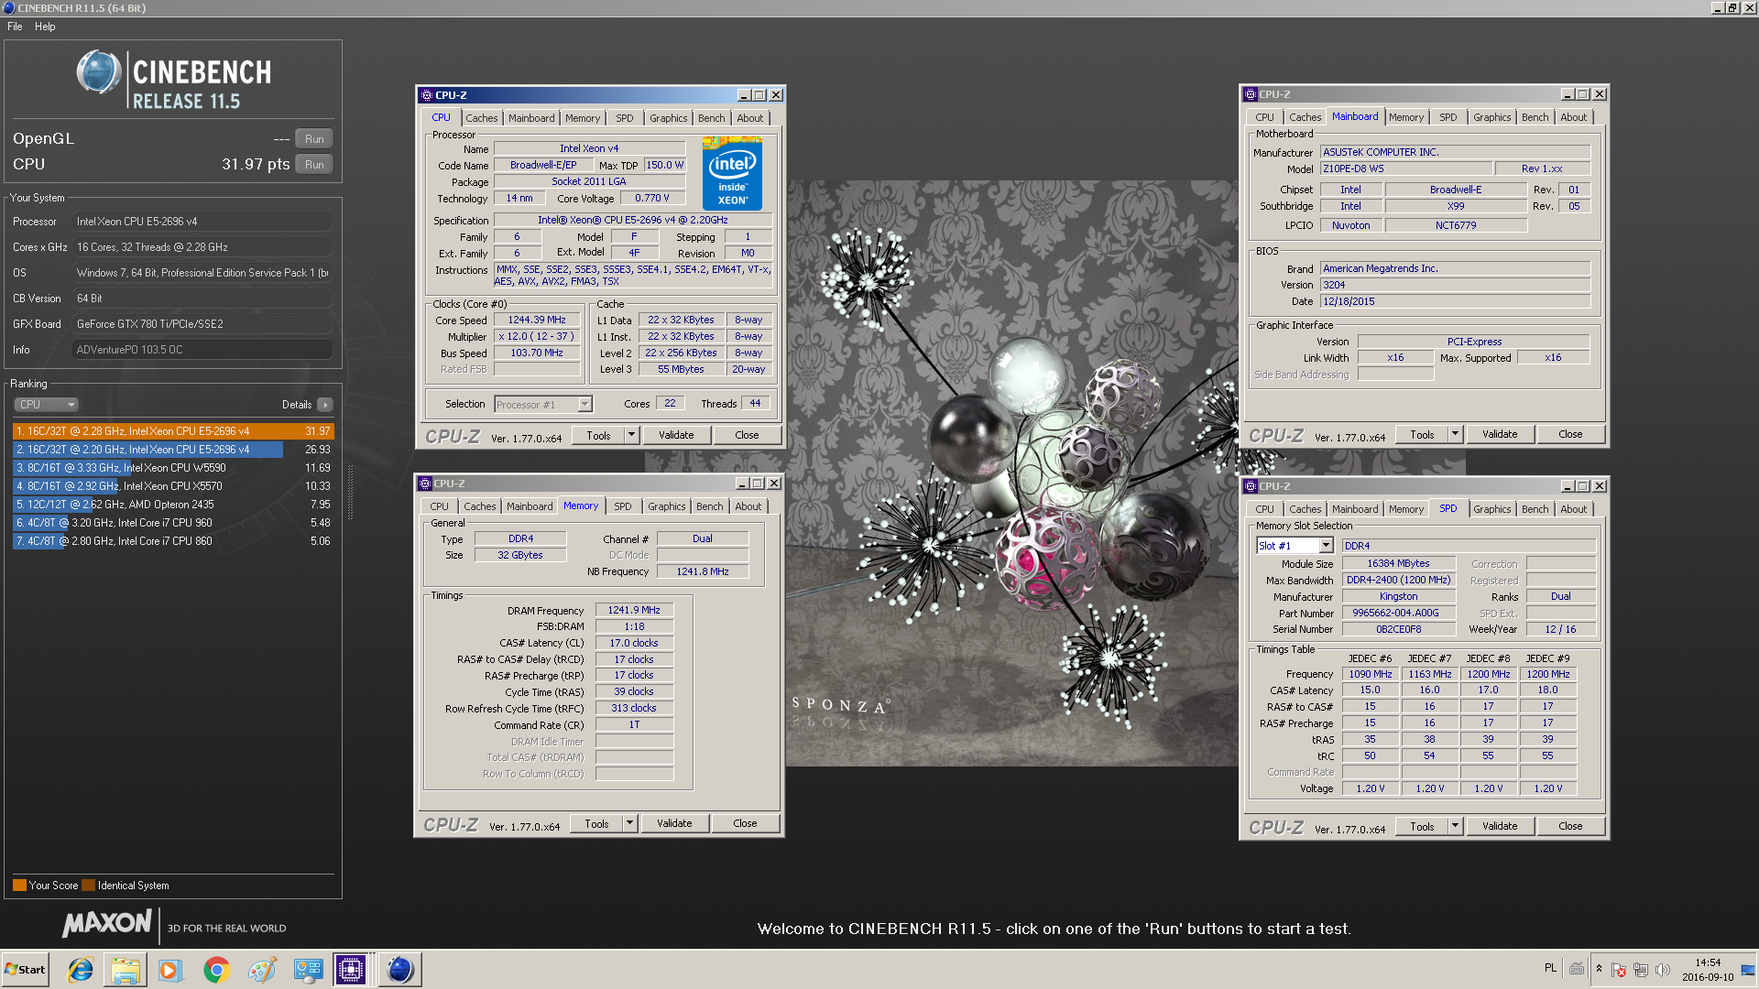Viewport: 1759px width, 989px height.
Task: Expand Tools dropdown arrow in Mainboard window
Action: (x=1455, y=434)
